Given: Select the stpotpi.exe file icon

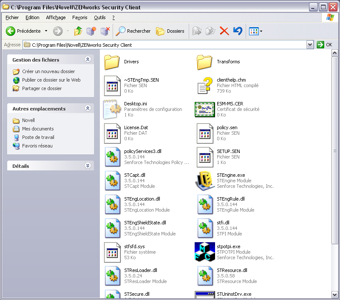Looking at the screenshot, I should (204, 252).
